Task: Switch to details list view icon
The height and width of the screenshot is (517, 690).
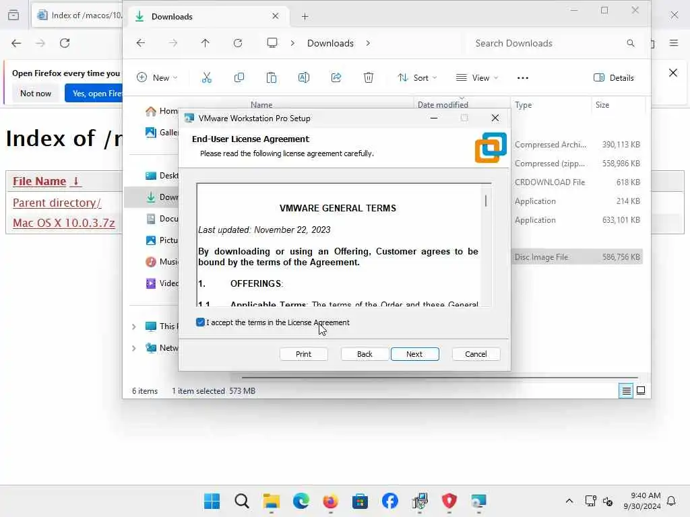Action: coord(626,391)
